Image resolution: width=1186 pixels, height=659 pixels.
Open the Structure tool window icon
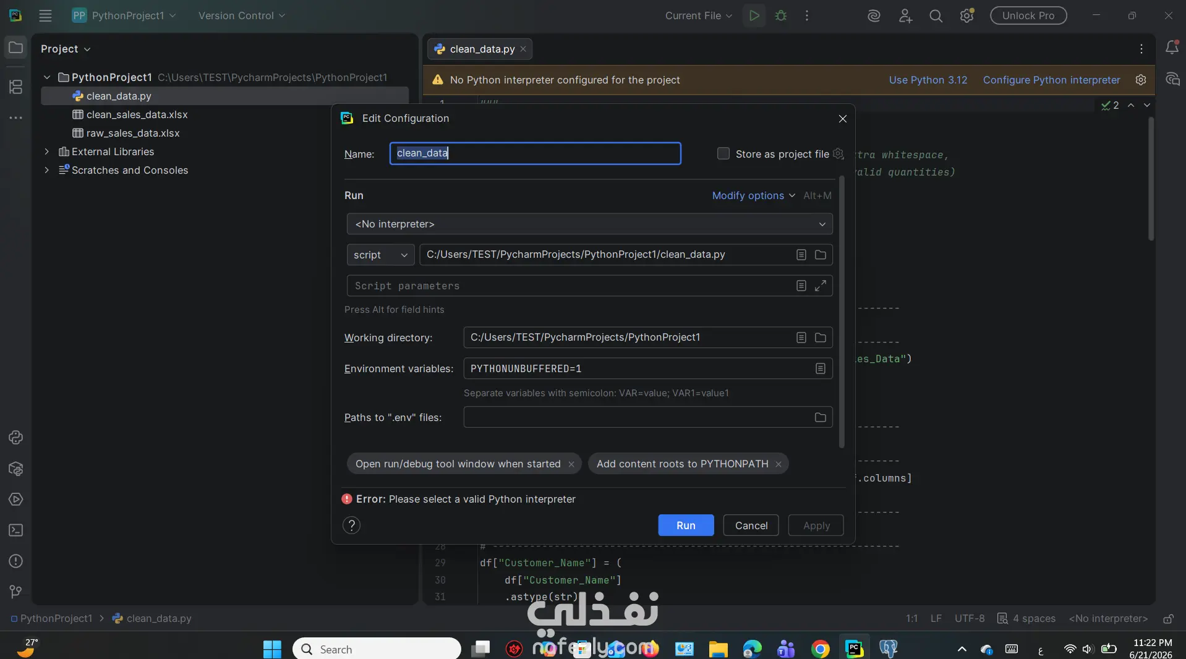click(15, 87)
